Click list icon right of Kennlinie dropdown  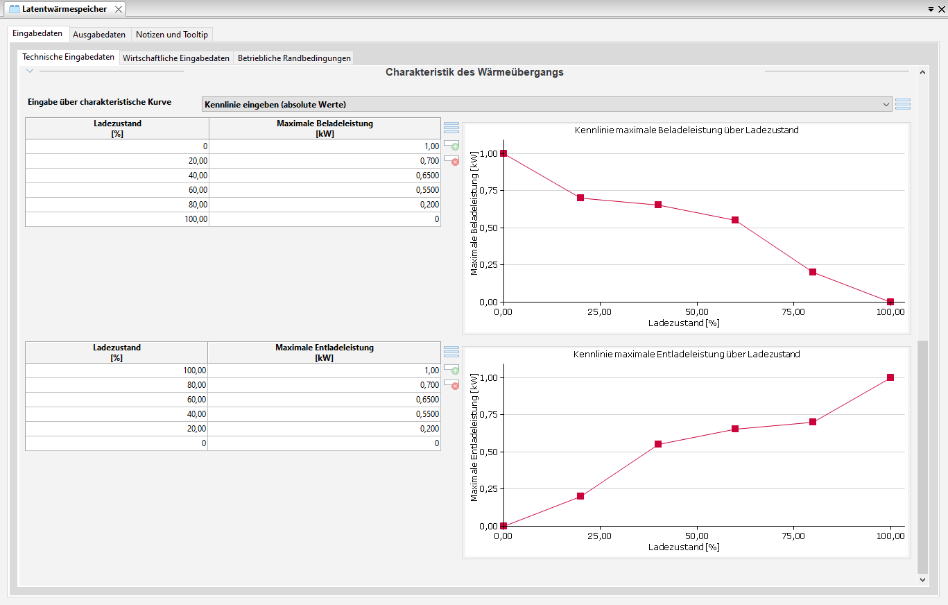tap(902, 104)
